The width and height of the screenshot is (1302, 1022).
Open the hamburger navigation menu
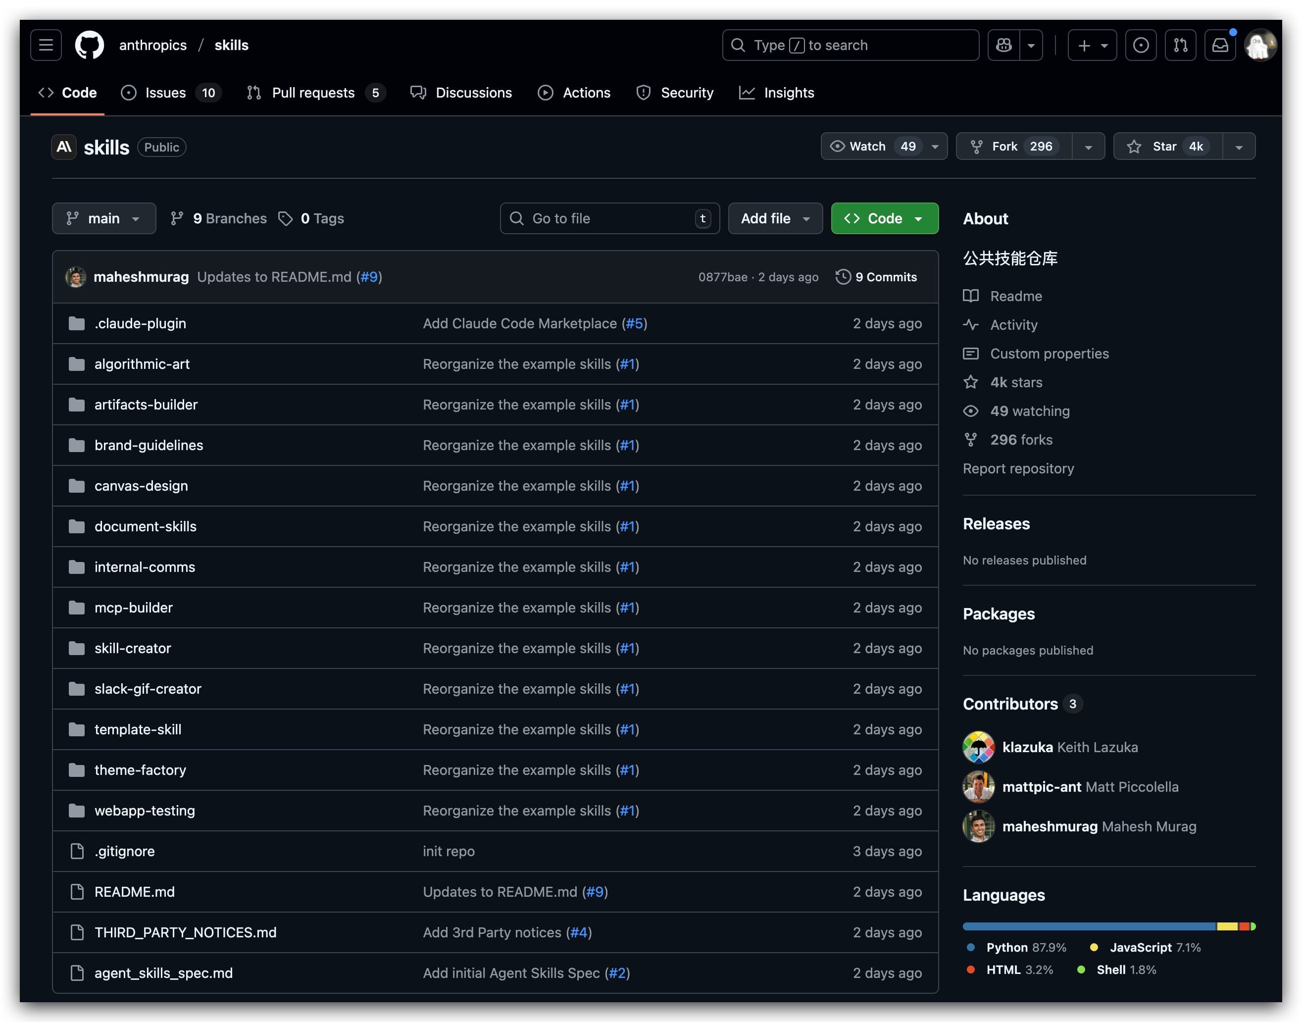point(46,45)
